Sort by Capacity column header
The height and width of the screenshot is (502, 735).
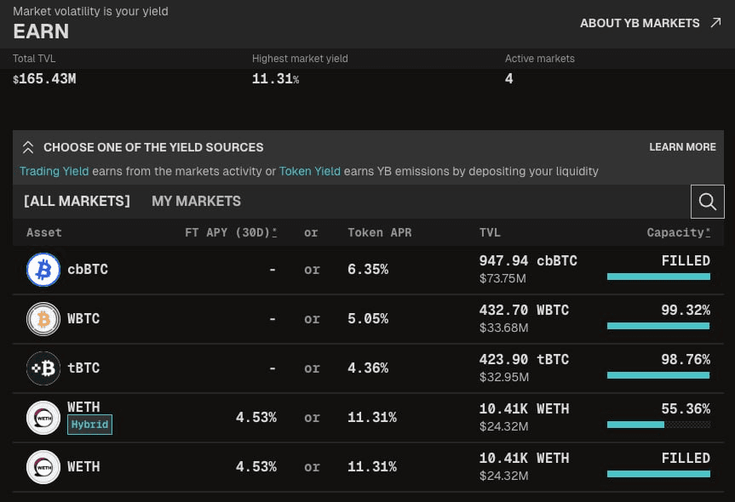click(x=678, y=232)
